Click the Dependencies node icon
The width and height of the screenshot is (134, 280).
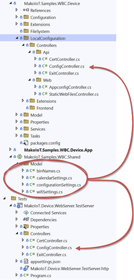[26, 220]
